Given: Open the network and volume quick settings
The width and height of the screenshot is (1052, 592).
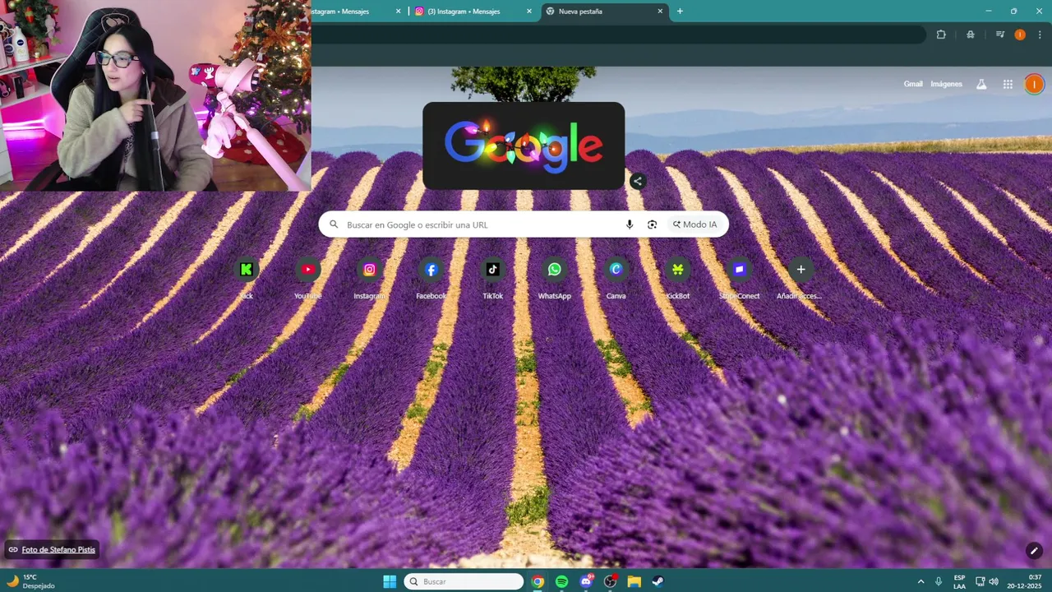Looking at the screenshot, I should (986, 581).
